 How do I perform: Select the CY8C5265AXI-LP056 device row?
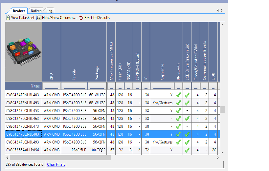point(22,150)
